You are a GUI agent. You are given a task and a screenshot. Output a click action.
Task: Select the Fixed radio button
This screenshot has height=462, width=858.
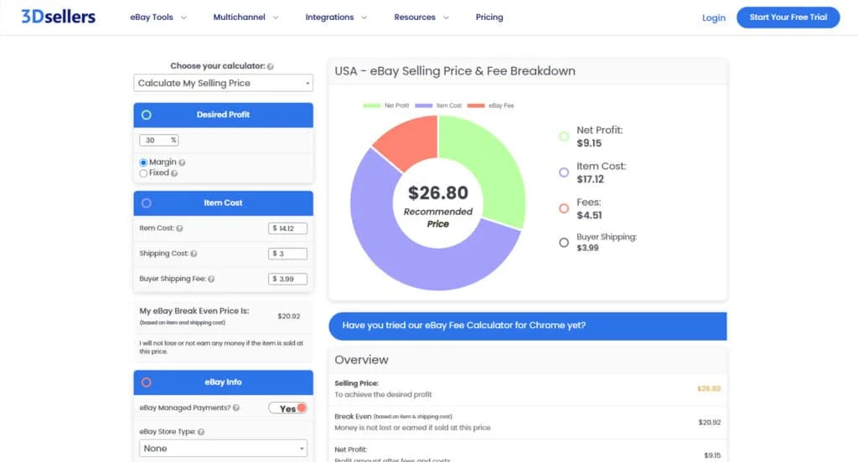[x=143, y=173]
